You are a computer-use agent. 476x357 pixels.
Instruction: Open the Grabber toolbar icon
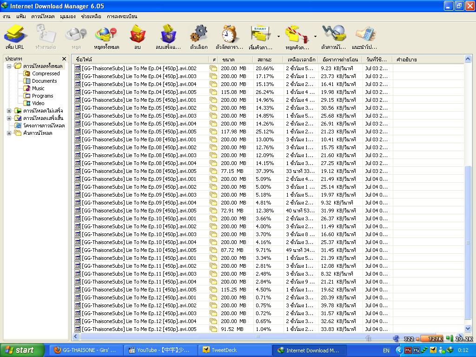334,37
